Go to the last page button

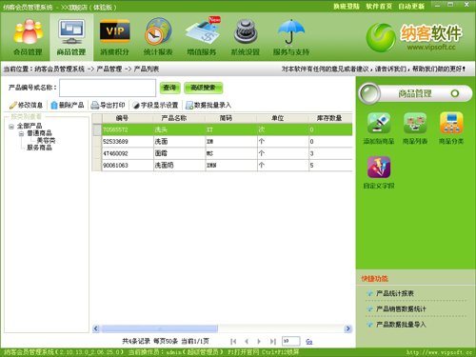(272, 342)
